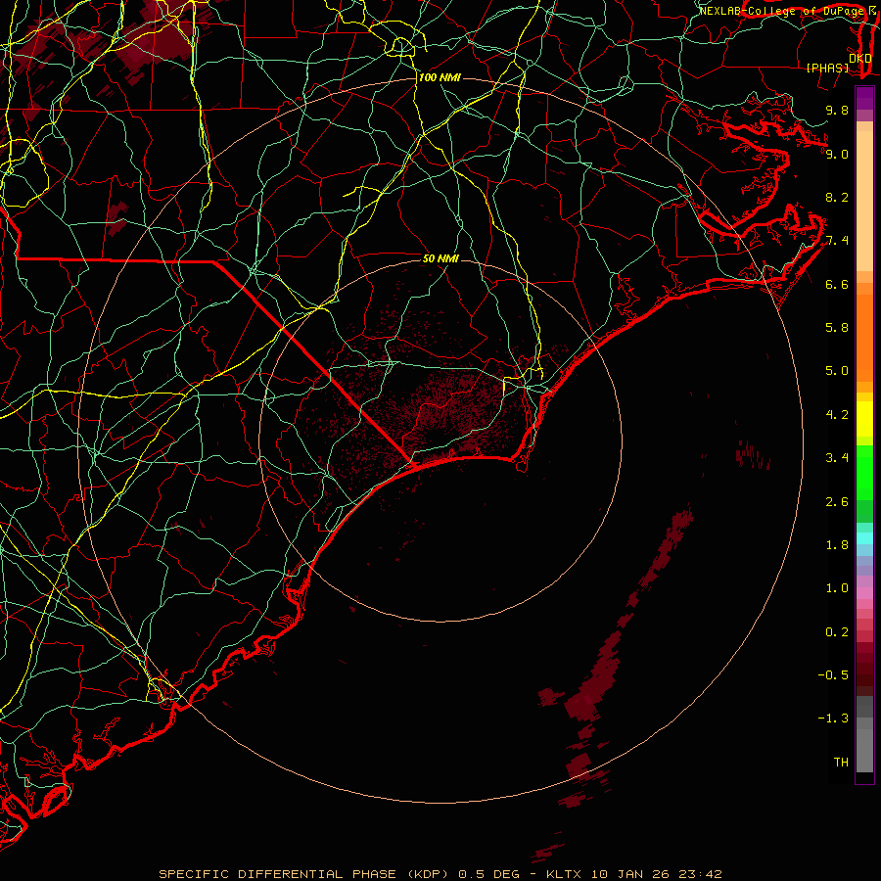Image resolution: width=881 pixels, height=881 pixels.
Task: Select the 9.0 value on the color scale
Action: [837, 154]
